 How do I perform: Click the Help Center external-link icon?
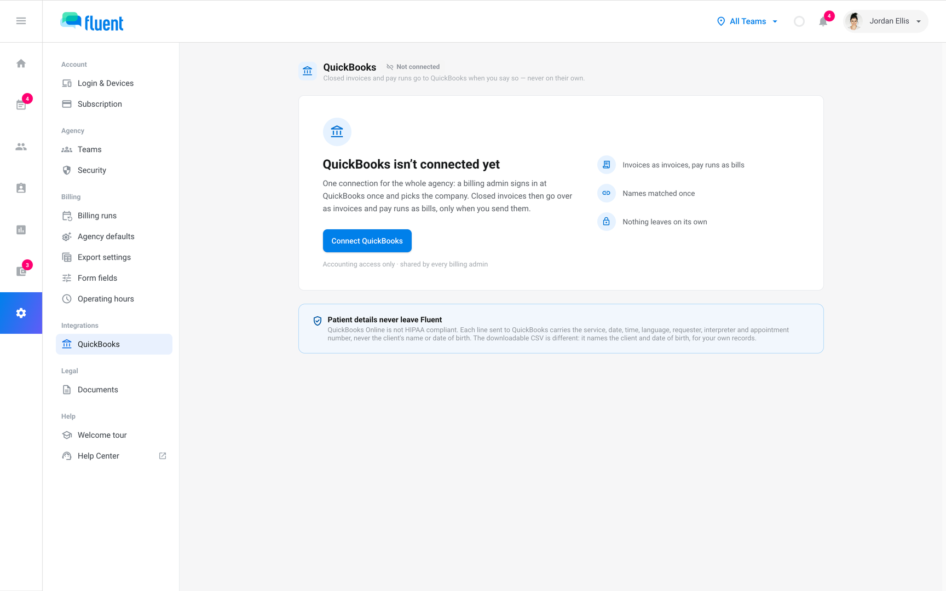tap(163, 456)
